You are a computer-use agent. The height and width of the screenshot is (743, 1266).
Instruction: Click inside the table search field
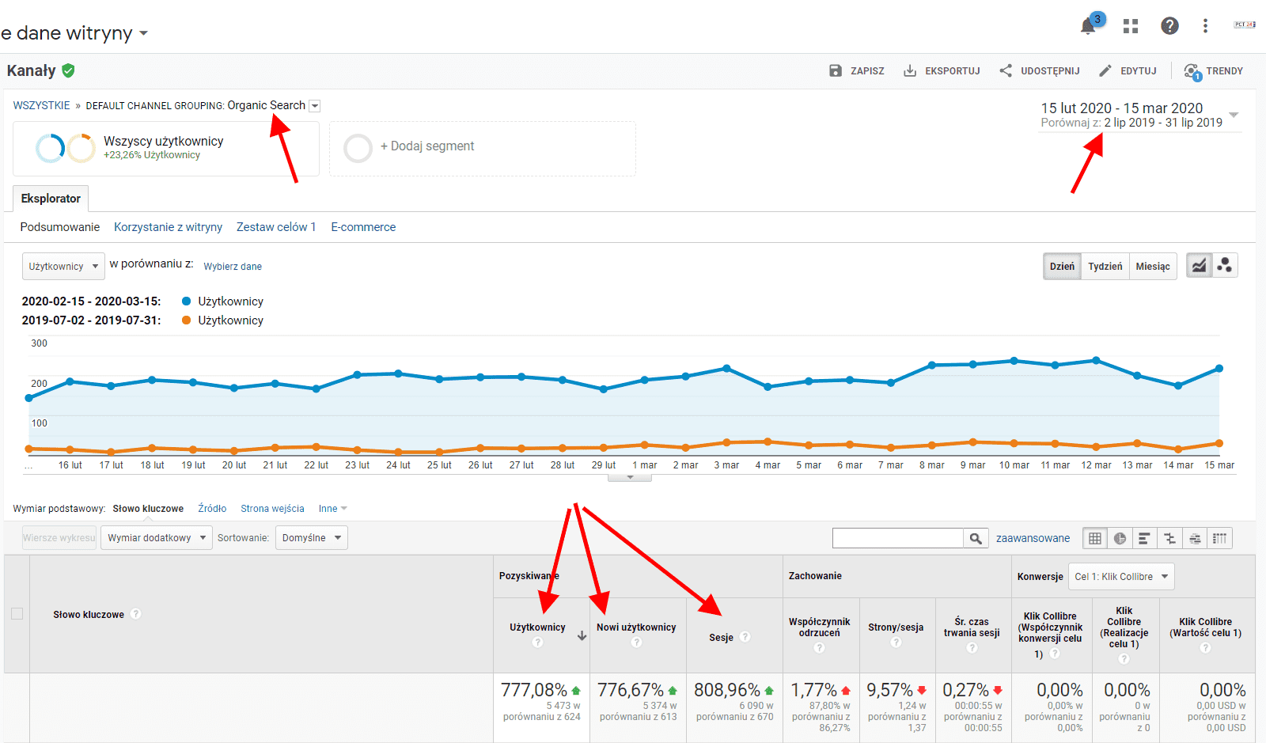tap(897, 539)
